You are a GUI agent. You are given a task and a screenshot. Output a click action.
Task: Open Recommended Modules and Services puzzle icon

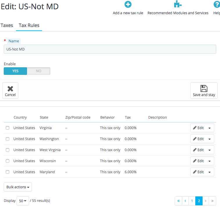click(178, 4)
